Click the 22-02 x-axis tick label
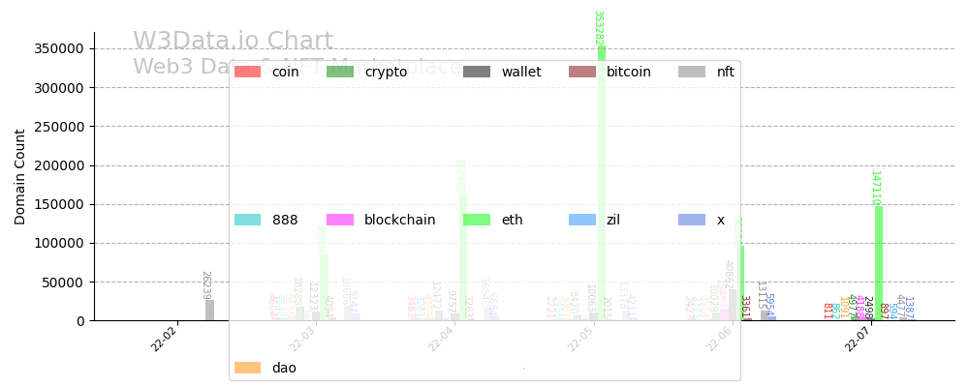 pos(165,340)
